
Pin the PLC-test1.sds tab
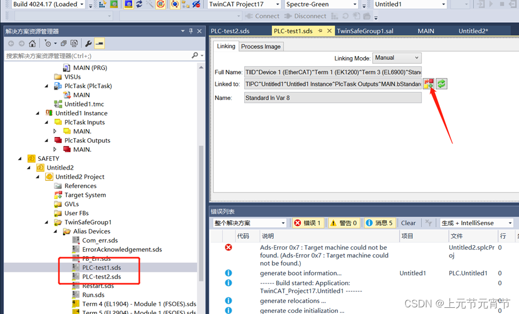pos(320,31)
